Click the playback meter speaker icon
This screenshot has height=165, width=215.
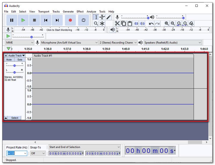point(112,30)
